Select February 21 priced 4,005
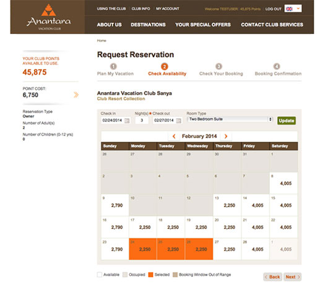328x284 pixels. [x=256, y=227]
